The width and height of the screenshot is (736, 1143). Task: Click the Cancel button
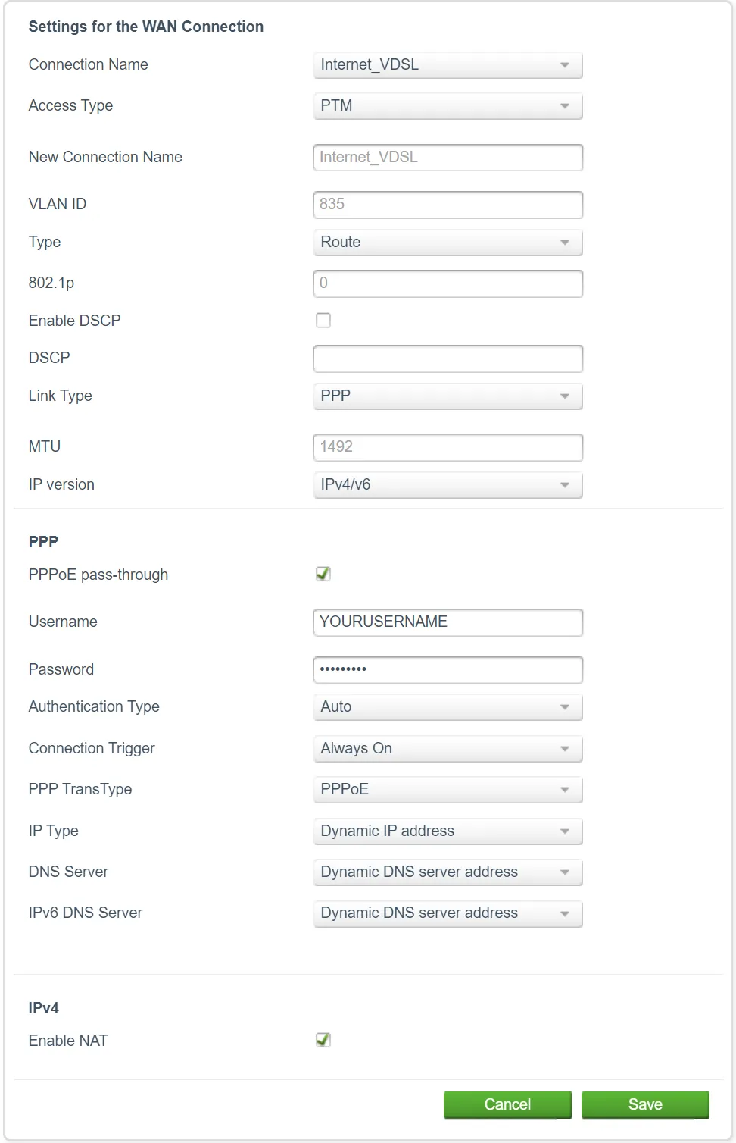click(507, 1104)
